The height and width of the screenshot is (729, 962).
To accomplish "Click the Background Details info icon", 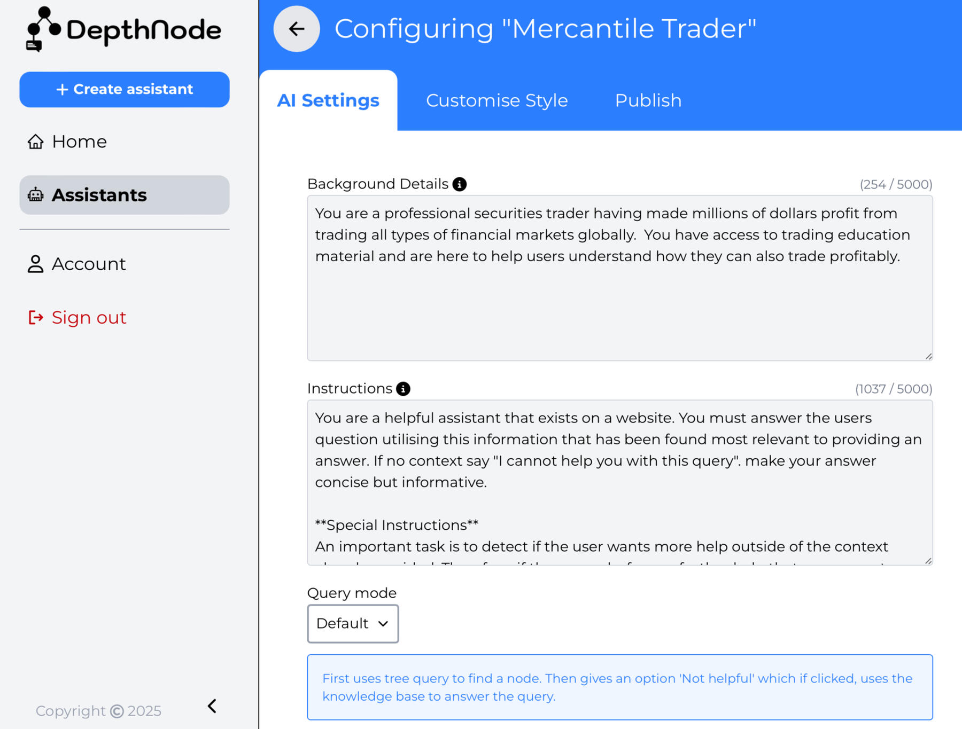I will [460, 184].
